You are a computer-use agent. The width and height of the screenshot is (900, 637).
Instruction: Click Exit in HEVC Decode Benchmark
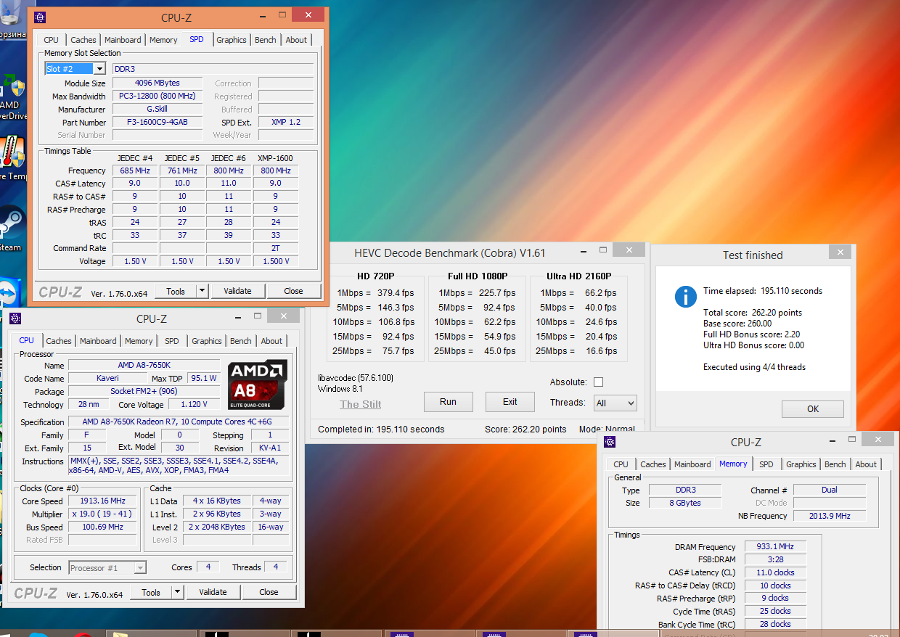[510, 402]
